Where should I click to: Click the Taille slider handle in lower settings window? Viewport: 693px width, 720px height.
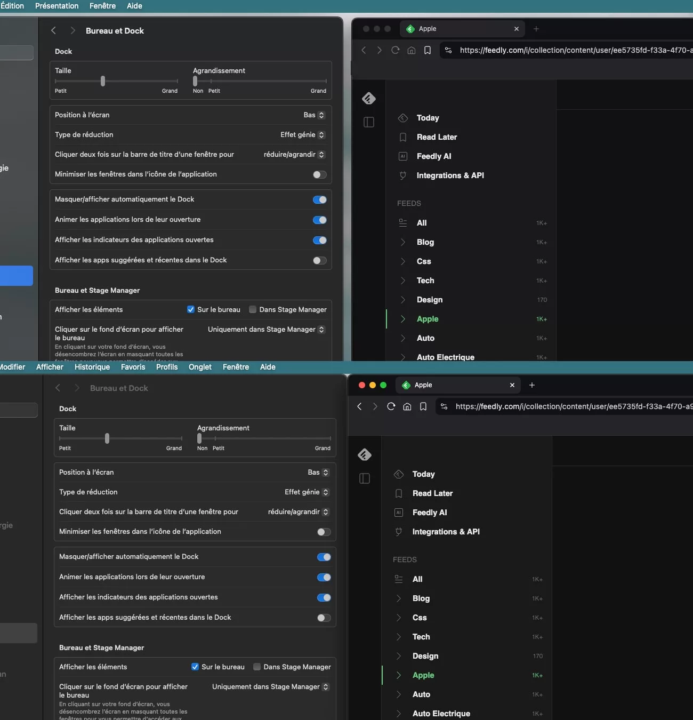pyautogui.click(x=107, y=438)
